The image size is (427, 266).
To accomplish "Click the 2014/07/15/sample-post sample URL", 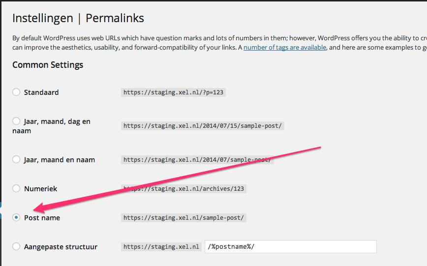I will point(202,126).
